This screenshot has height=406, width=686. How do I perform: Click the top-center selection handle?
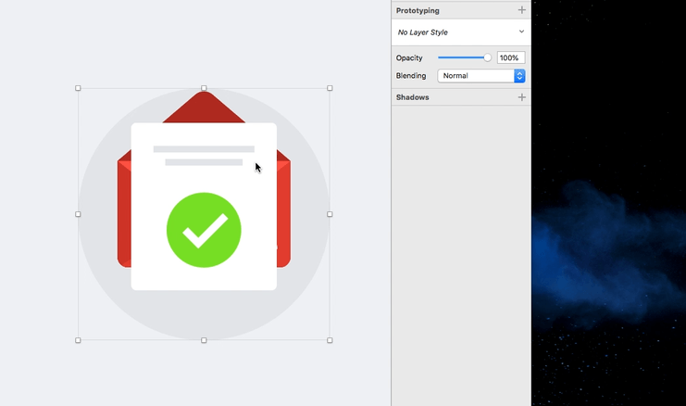(204, 88)
